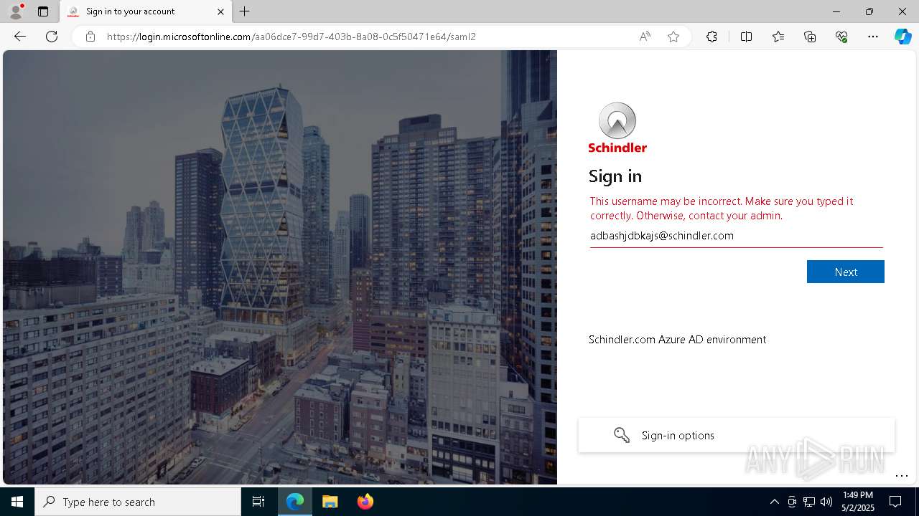The image size is (919, 516).
Task: Close the 'Sign in to your account' tab
Action: (220, 11)
